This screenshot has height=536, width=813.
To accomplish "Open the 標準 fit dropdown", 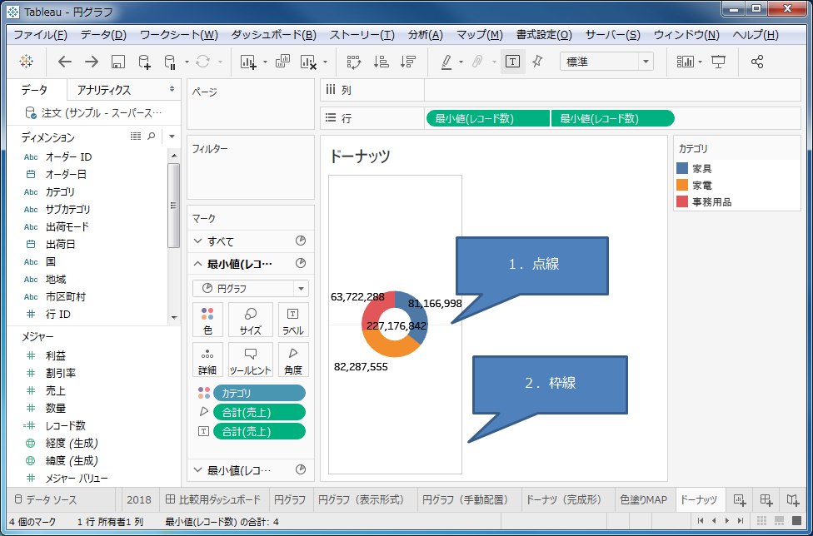I will [x=646, y=62].
